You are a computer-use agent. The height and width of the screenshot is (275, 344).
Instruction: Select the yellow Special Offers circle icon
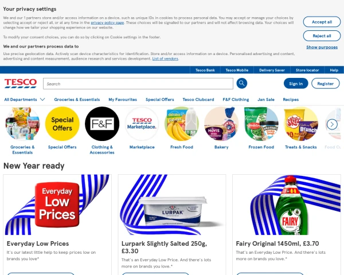pos(62,124)
